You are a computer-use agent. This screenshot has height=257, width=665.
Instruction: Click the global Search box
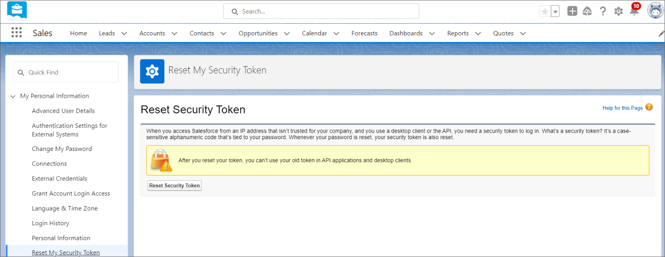[321, 11]
